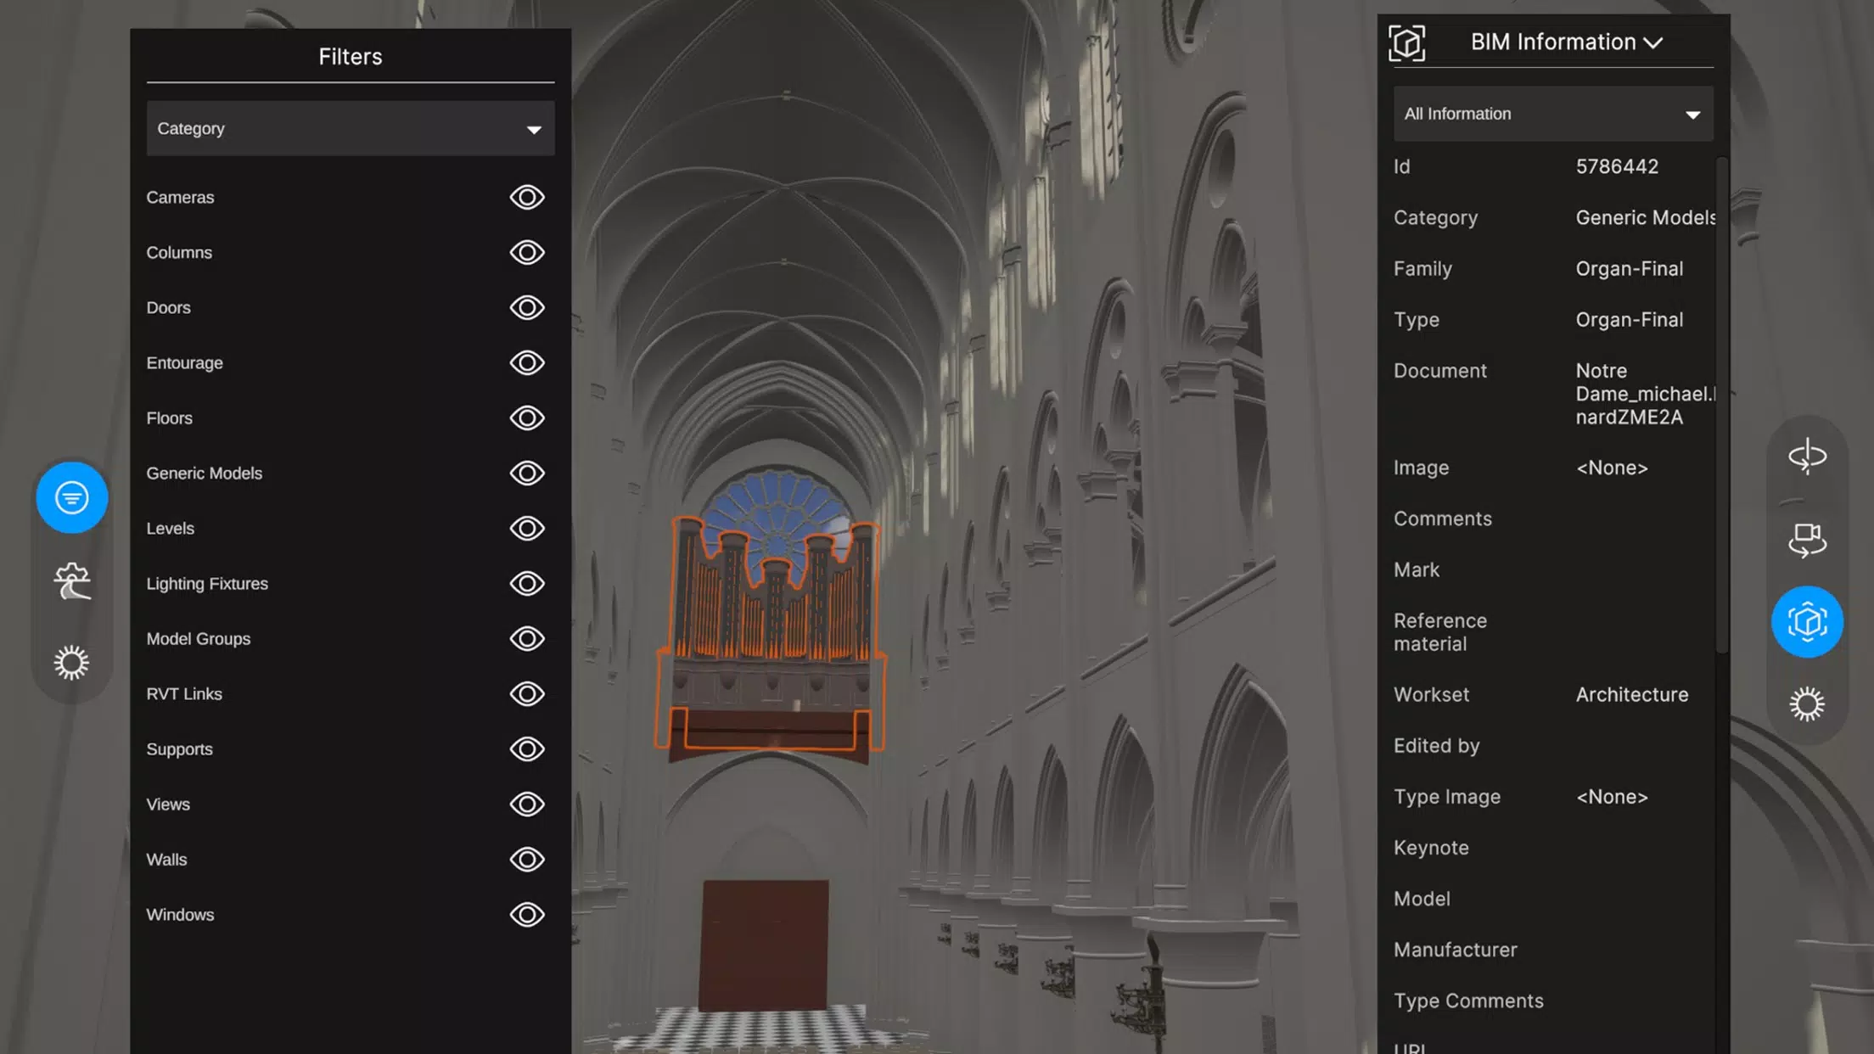Image resolution: width=1874 pixels, height=1054 pixels.
Task: Click the BIM cube icon in panel header
Action: (x=1406, y=42)
